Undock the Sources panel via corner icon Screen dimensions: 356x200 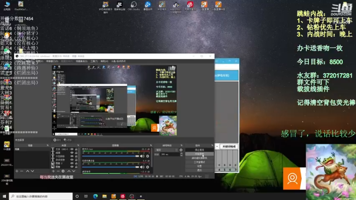(78, 145)
